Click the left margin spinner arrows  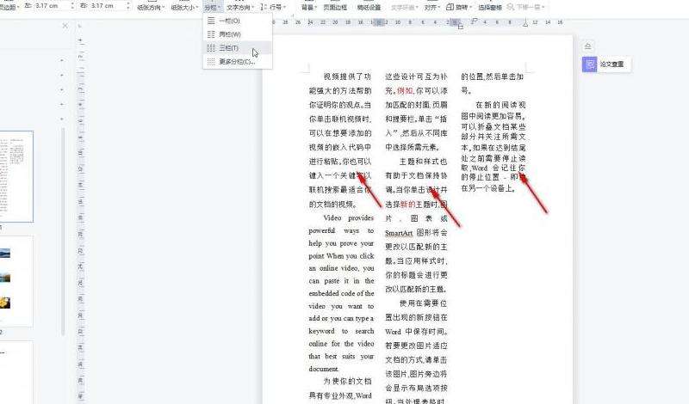point(72,6)
